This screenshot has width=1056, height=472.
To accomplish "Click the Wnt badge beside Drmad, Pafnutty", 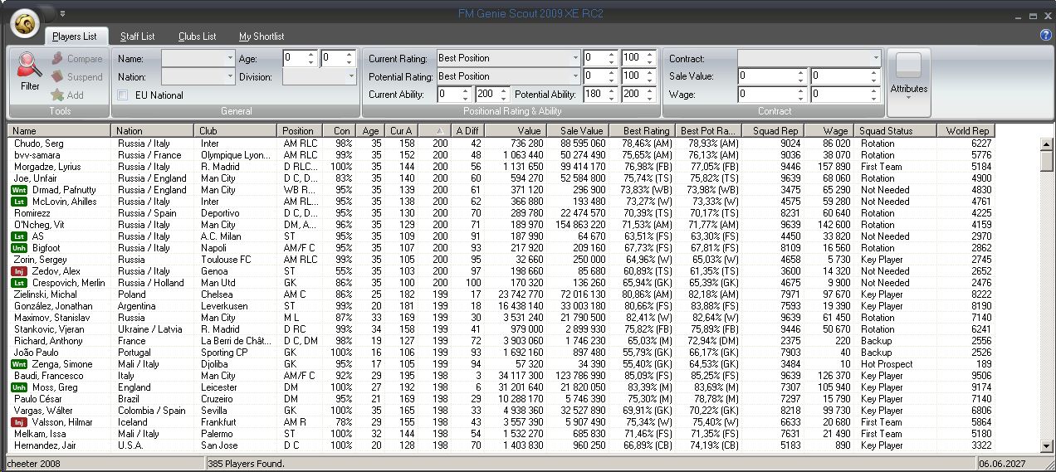I will pos(19,190).
